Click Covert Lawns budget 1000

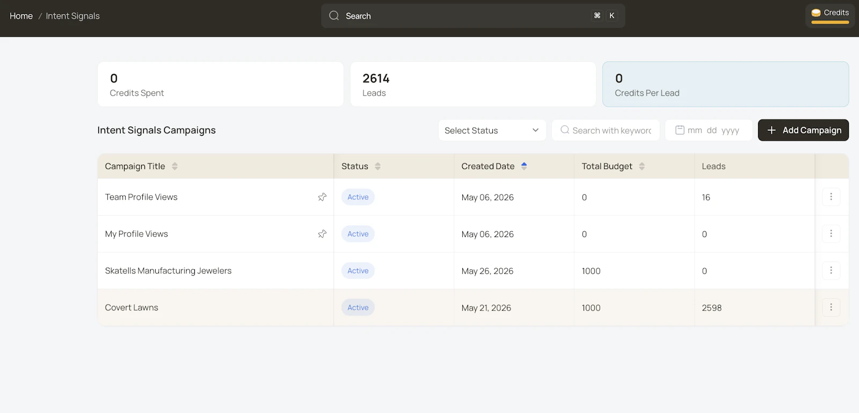tap(591, 308)
